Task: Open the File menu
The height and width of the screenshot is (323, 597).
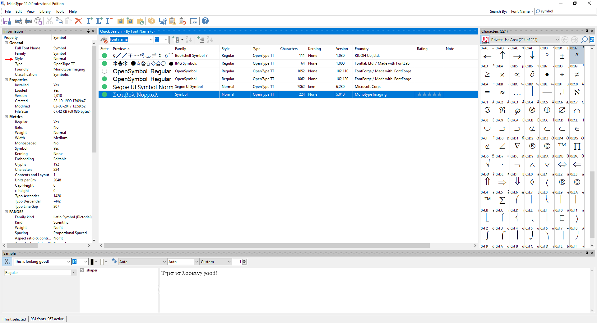Action: (x=8, y=11)
